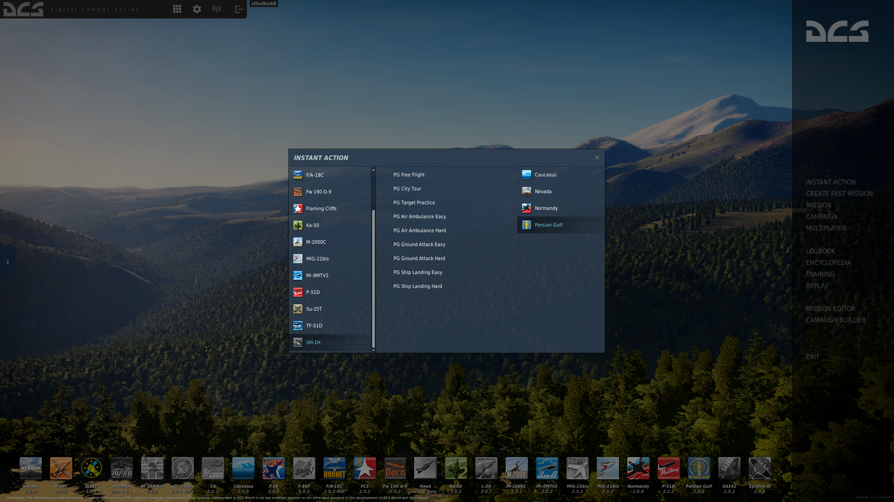Click the logout exit icon
894x502 pixels.
coord(239,9)
